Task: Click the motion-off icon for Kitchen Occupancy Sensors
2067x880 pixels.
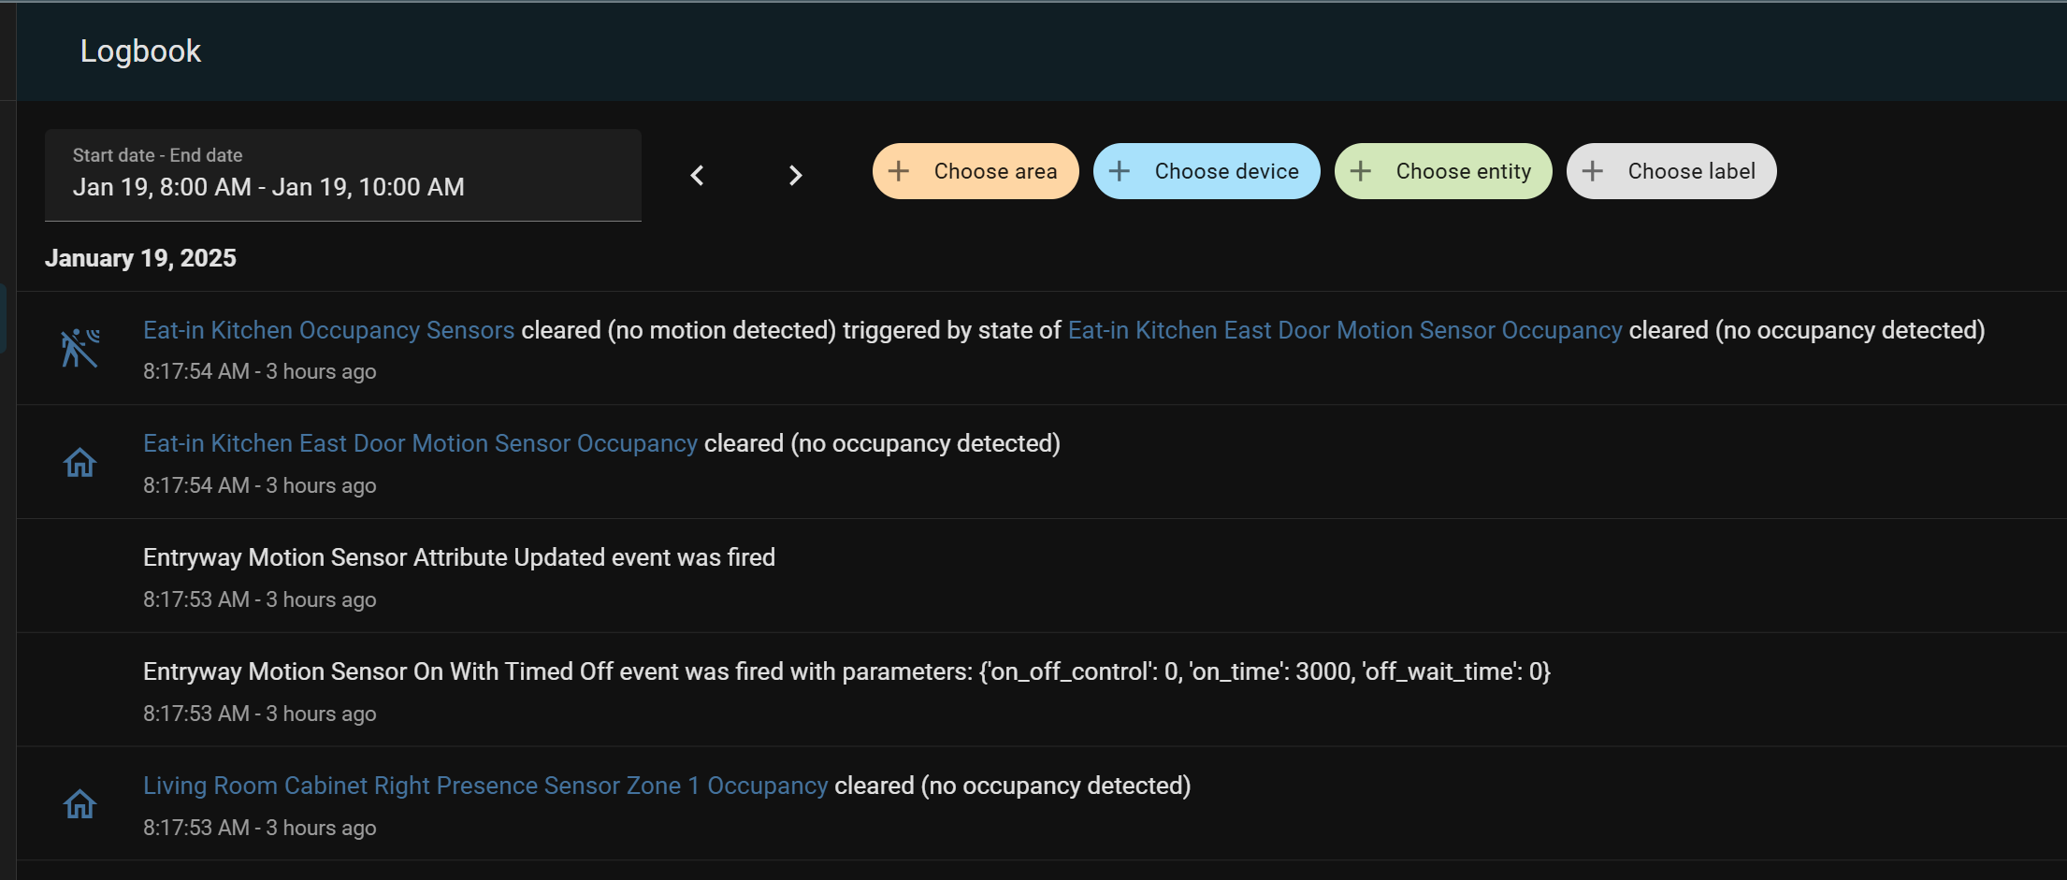Action: (80, 349)
